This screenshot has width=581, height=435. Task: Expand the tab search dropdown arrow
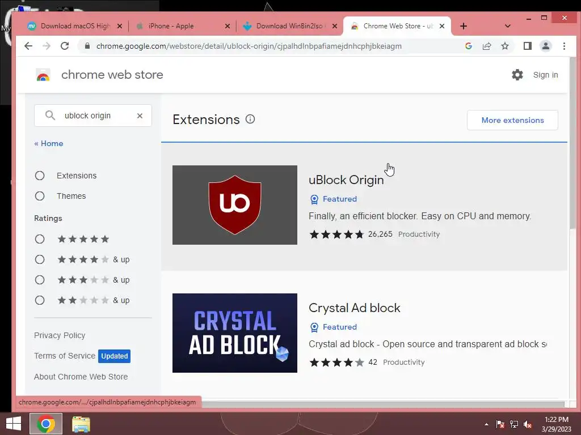[x=508, y=26]
